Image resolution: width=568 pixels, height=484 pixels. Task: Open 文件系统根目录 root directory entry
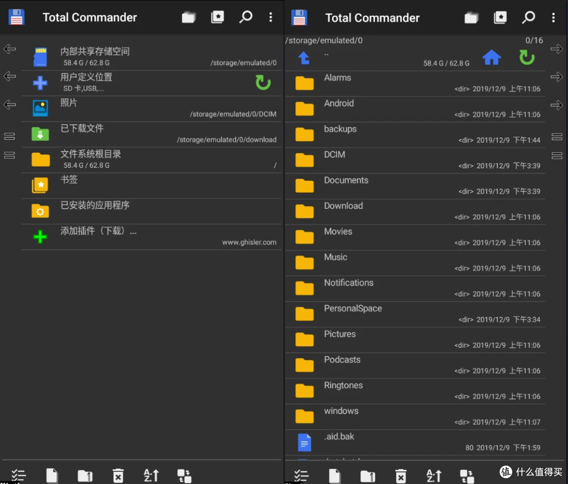(x=151, y=160)
